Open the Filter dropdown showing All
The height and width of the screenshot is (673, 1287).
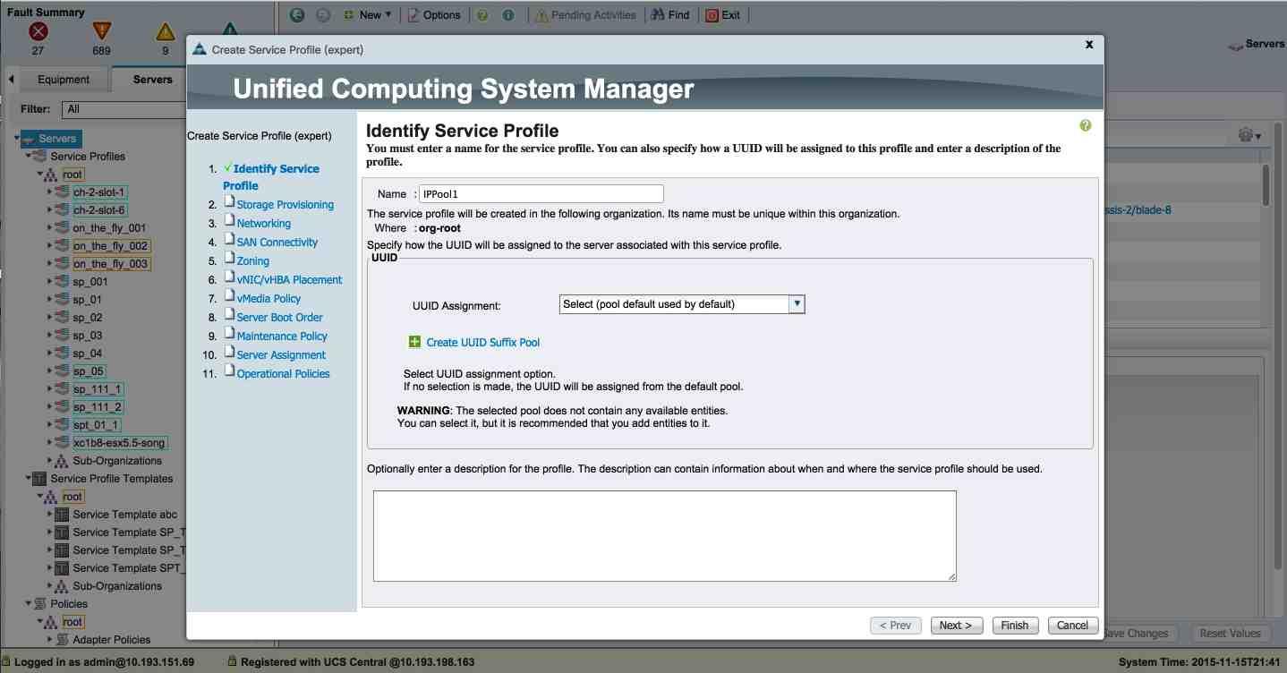pyautogui.click(x=124, y=108)
